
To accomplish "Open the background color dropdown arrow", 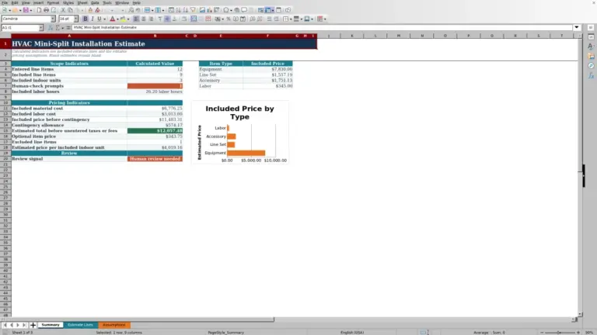I will [x=128, y=19].
